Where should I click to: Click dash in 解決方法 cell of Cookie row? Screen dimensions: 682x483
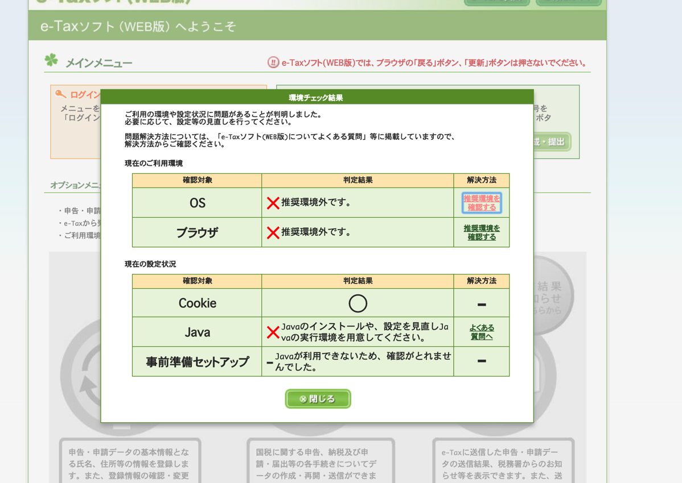coord(482,305)
